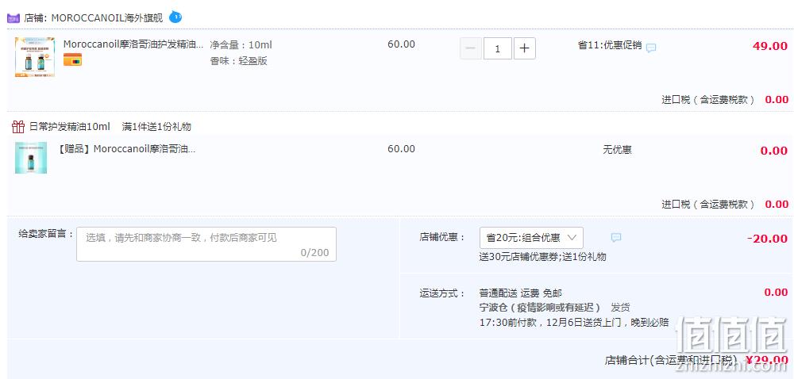Screen dimensions: 794x379
Task: Click the Moroccanoil 10ml product thumbnail
Action: tap(35, 56)
